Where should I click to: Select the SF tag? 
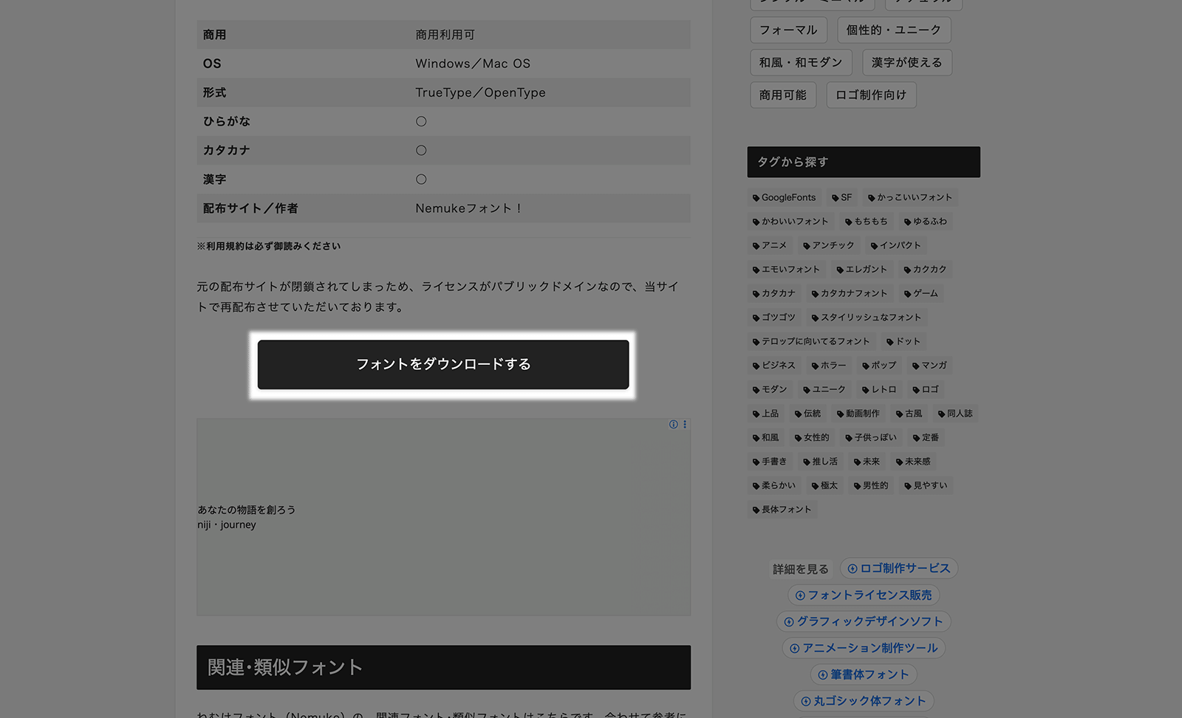842,198
